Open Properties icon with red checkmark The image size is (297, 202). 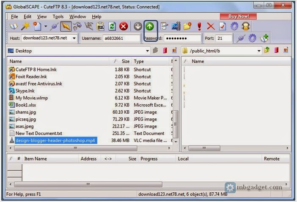[223, 26]
